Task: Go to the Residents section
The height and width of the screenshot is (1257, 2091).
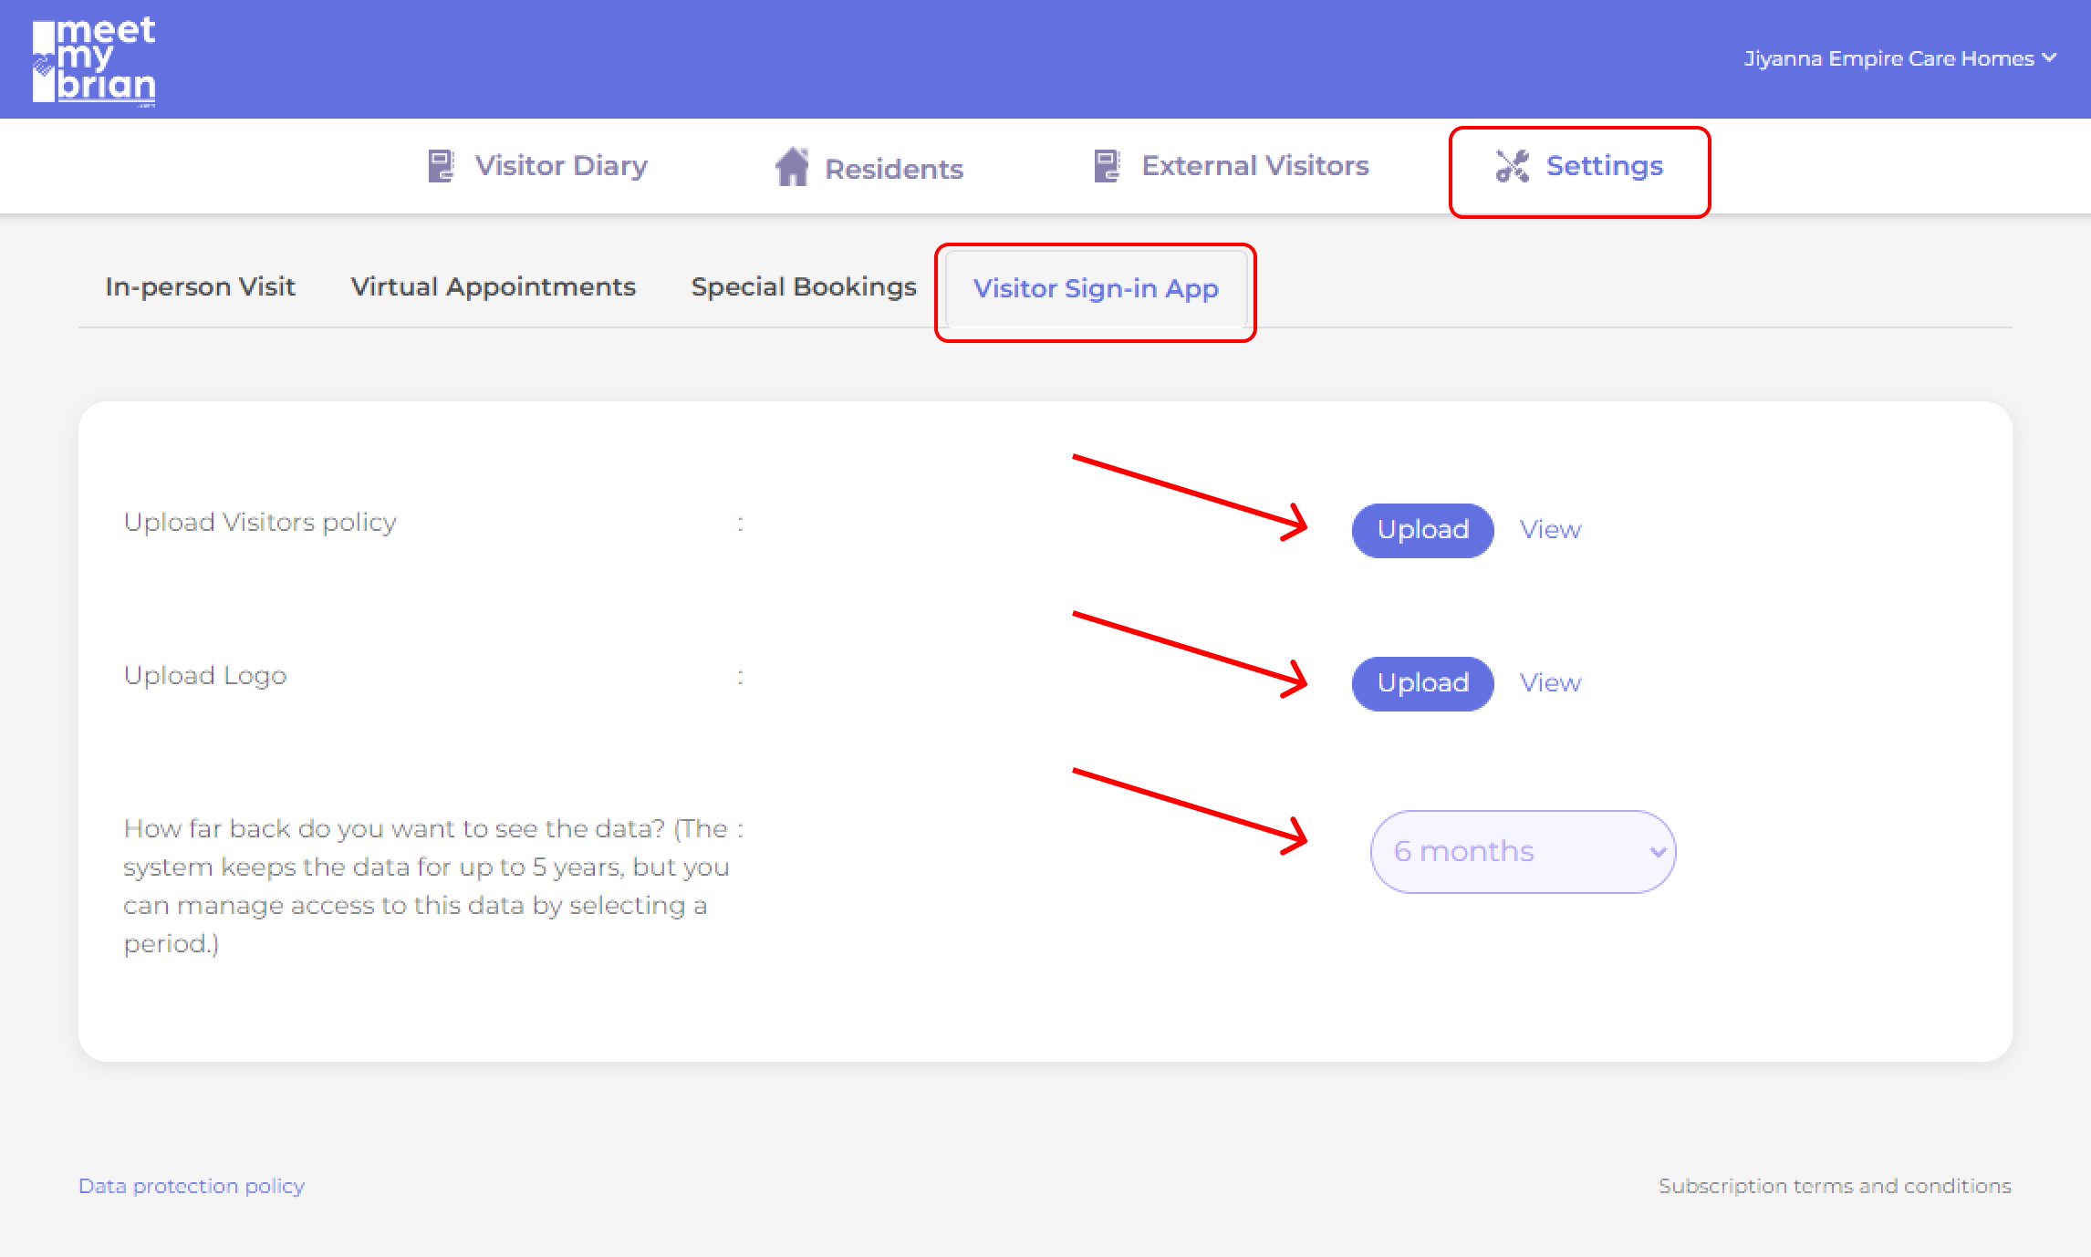Action: pyautogui.click(x=893, y=169)
